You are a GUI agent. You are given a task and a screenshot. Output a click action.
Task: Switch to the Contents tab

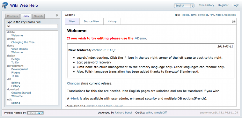12,16
